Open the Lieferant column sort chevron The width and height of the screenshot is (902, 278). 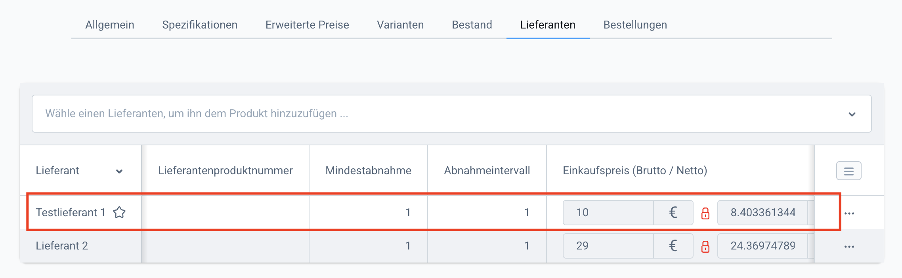pyautogui.click(x=119, y=171)
